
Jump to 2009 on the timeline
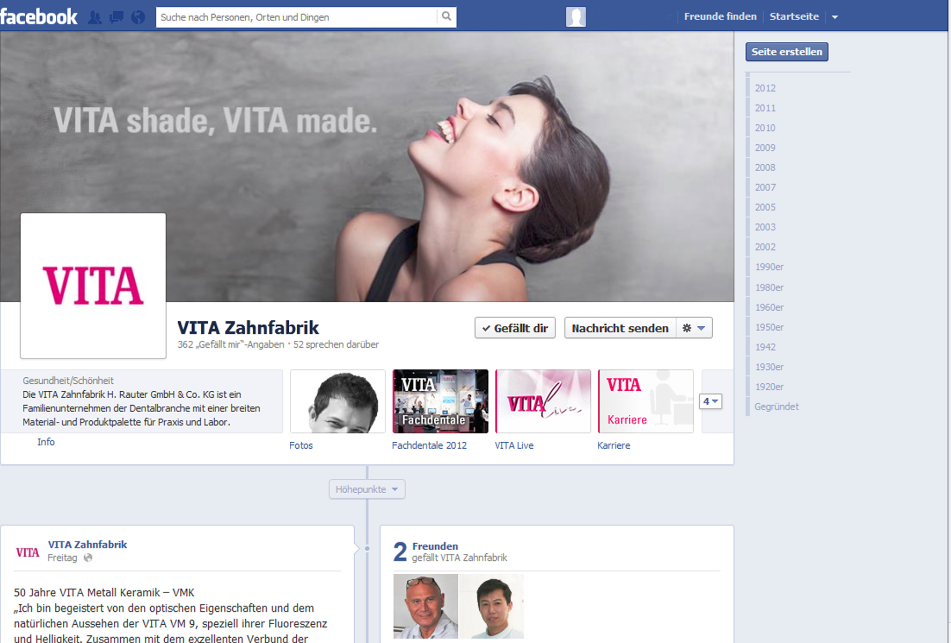[x=765, y=148]
